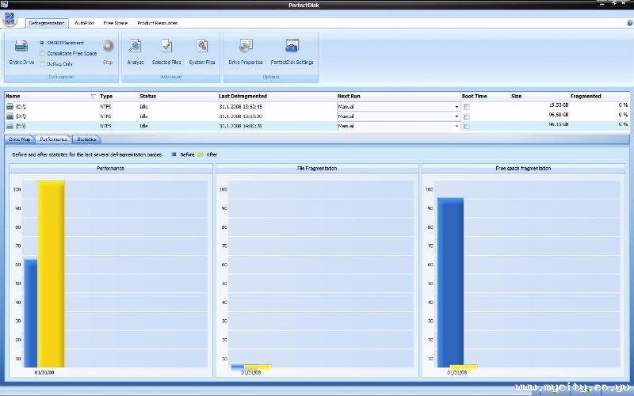Screen dimensions: 634x396
Task: Sort drives by Last Defragmented column
Action: coord(243,96)
